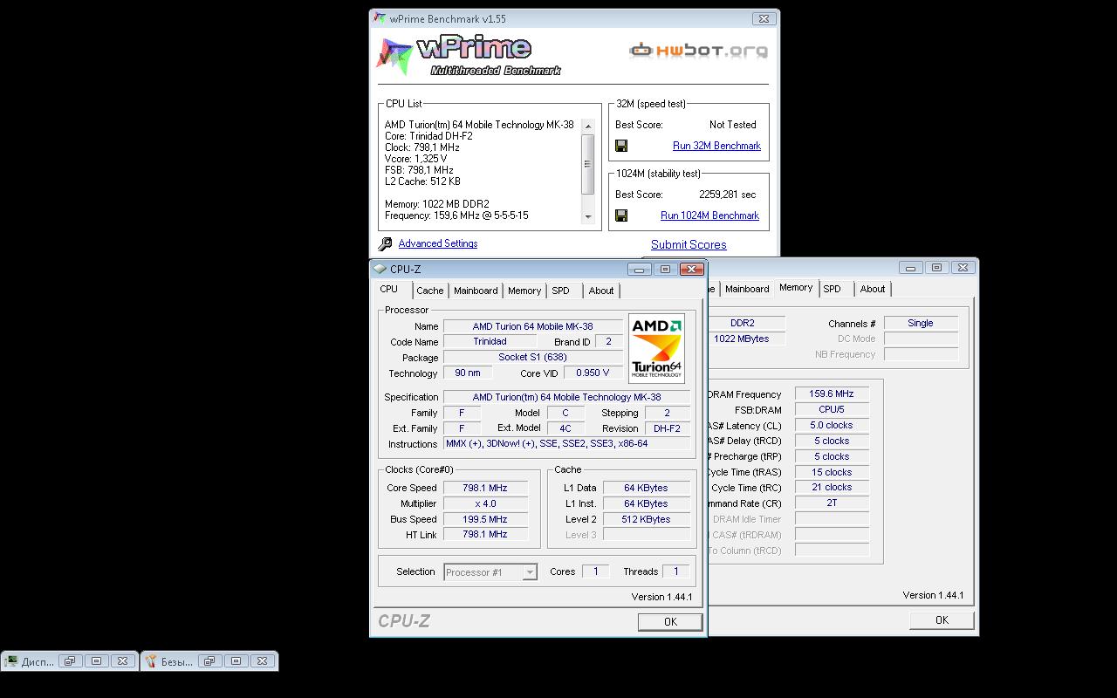Minimize the background CPU-Z Memory window

[910, 267]
